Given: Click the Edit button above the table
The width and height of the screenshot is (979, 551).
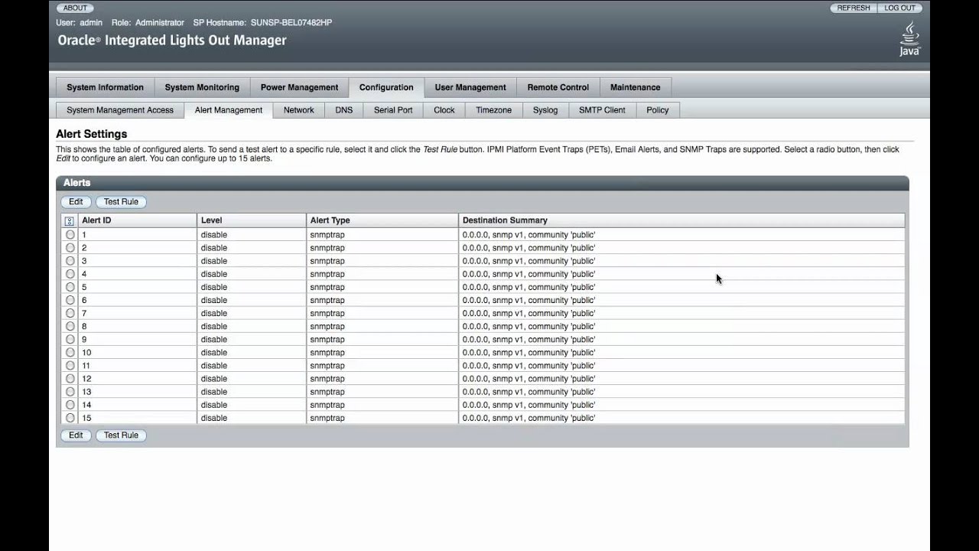Looking at the screenshot, I should pos(76,202).
